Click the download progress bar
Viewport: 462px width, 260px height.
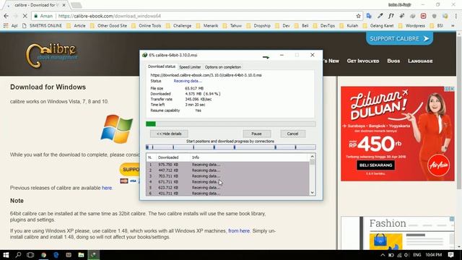(231, 123)
